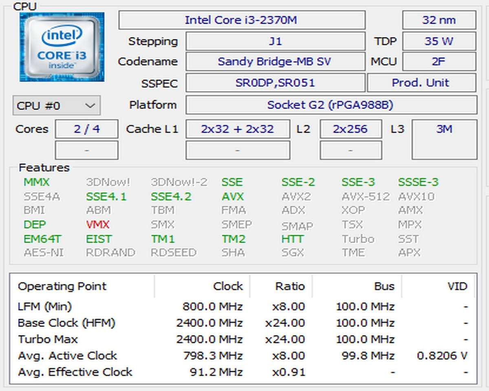489x391 pixels.
Task: Select the SSPEC SR0DP,SR051 field
Action: point(275,83)
